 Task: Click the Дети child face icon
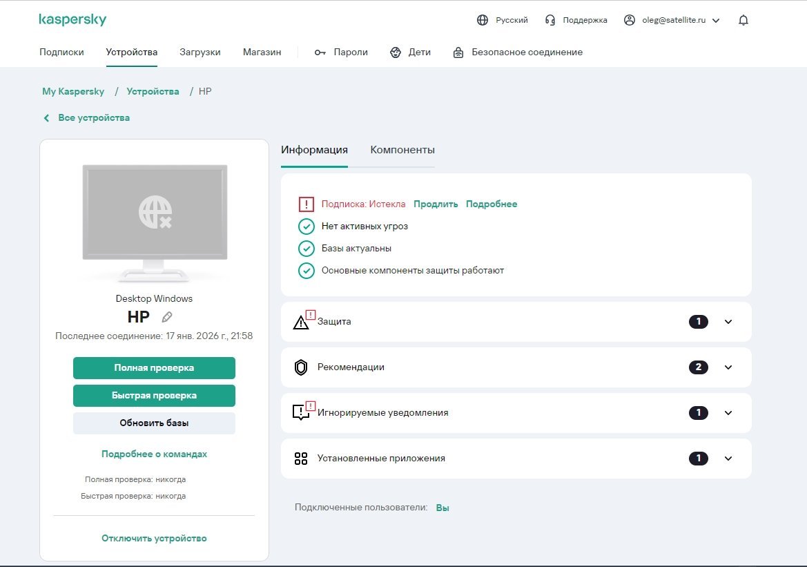[x=396, y=52]
